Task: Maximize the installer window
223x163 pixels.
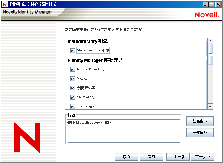Action: tap(211, 4)
